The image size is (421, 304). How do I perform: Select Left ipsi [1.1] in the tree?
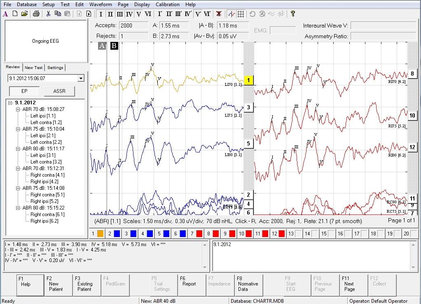click(x=43, y=116)
